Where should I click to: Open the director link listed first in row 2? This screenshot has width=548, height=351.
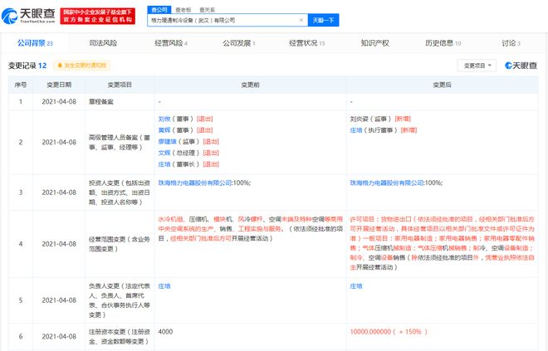(164, 119)
